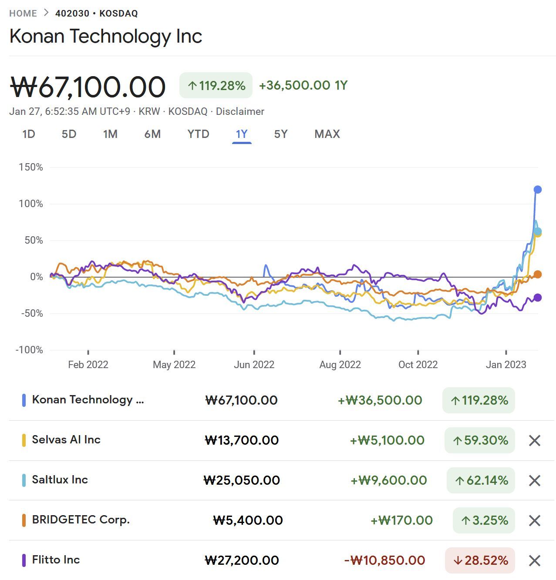Open Selvas AI Inc stock page

tap(66, 440)
